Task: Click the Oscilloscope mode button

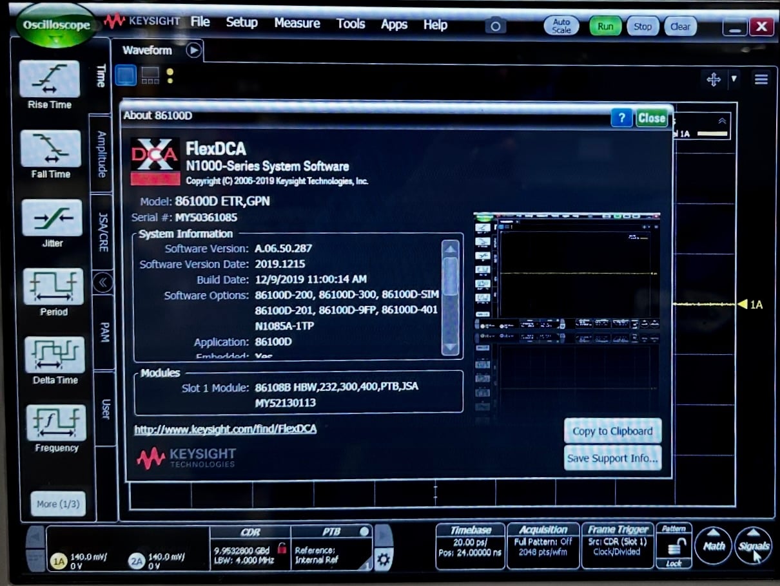Action: click(56, 26)
